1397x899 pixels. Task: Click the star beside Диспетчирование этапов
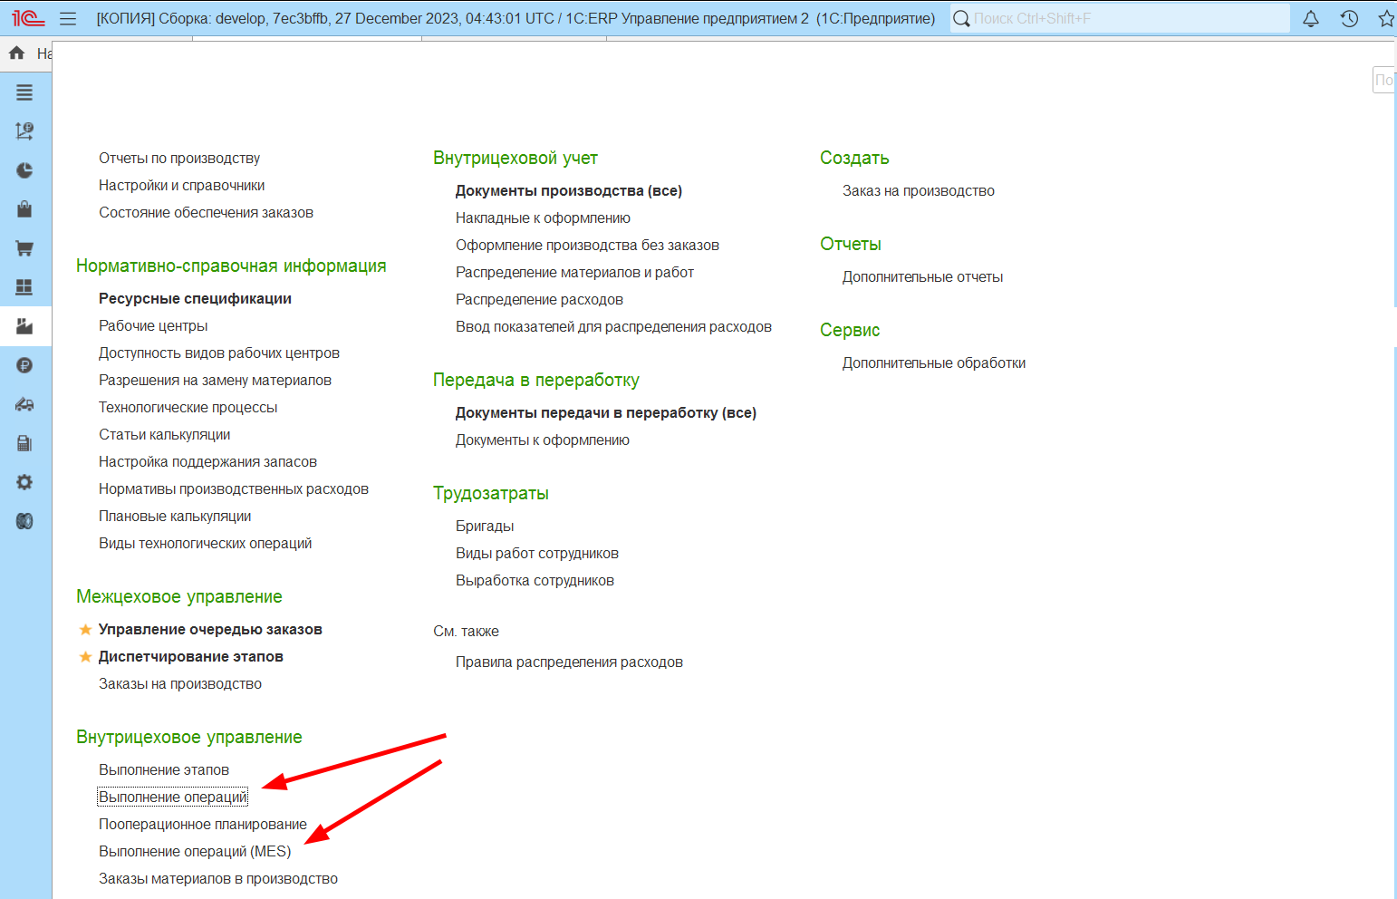point(85,656)
